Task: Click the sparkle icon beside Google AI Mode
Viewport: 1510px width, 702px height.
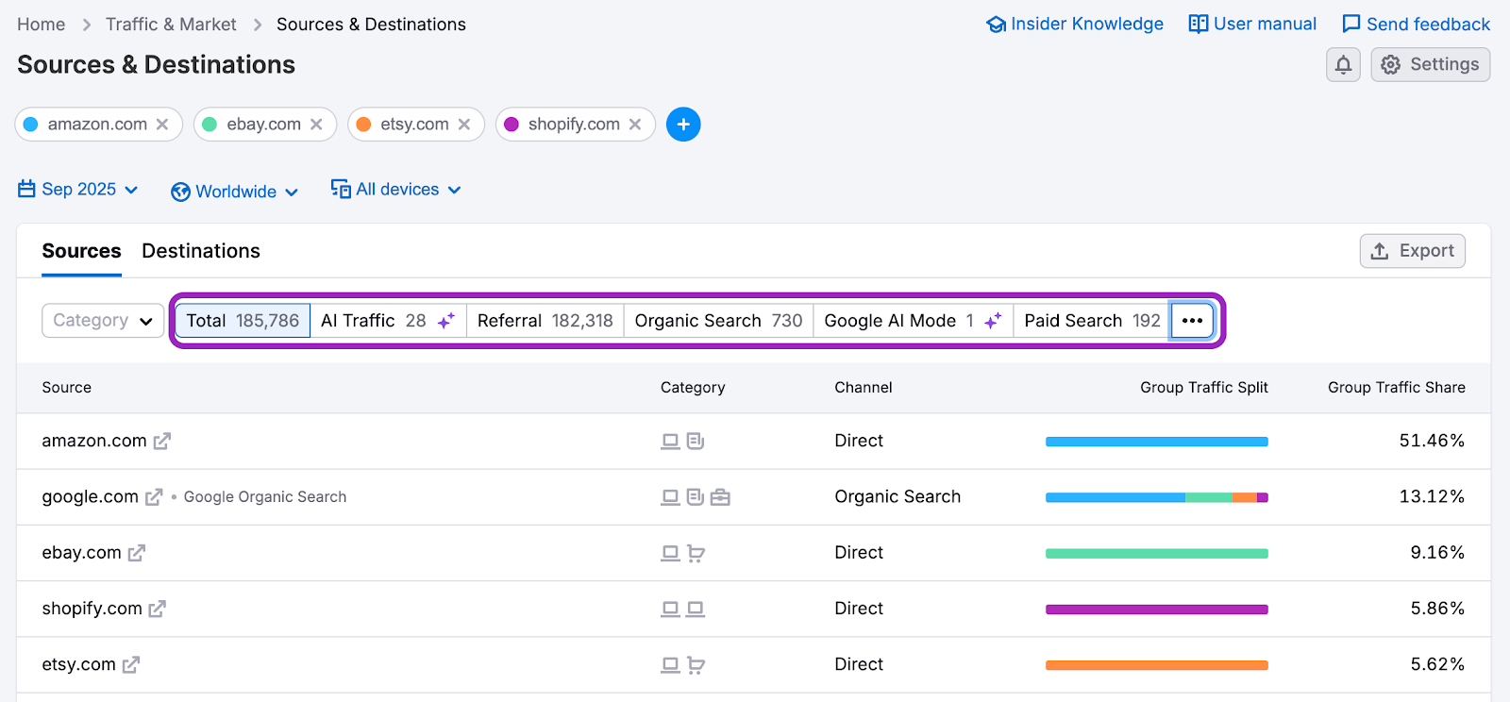Action: (x=993, y=321)
